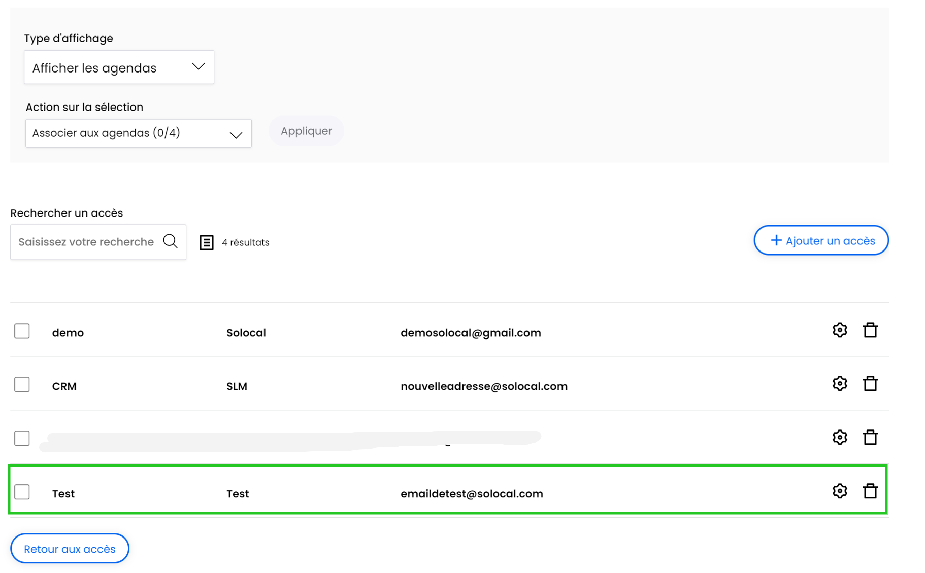The width and height of the screenshot is (925, 573).
Task: Tick the demo row checkbox
Action: coord(22,331)
